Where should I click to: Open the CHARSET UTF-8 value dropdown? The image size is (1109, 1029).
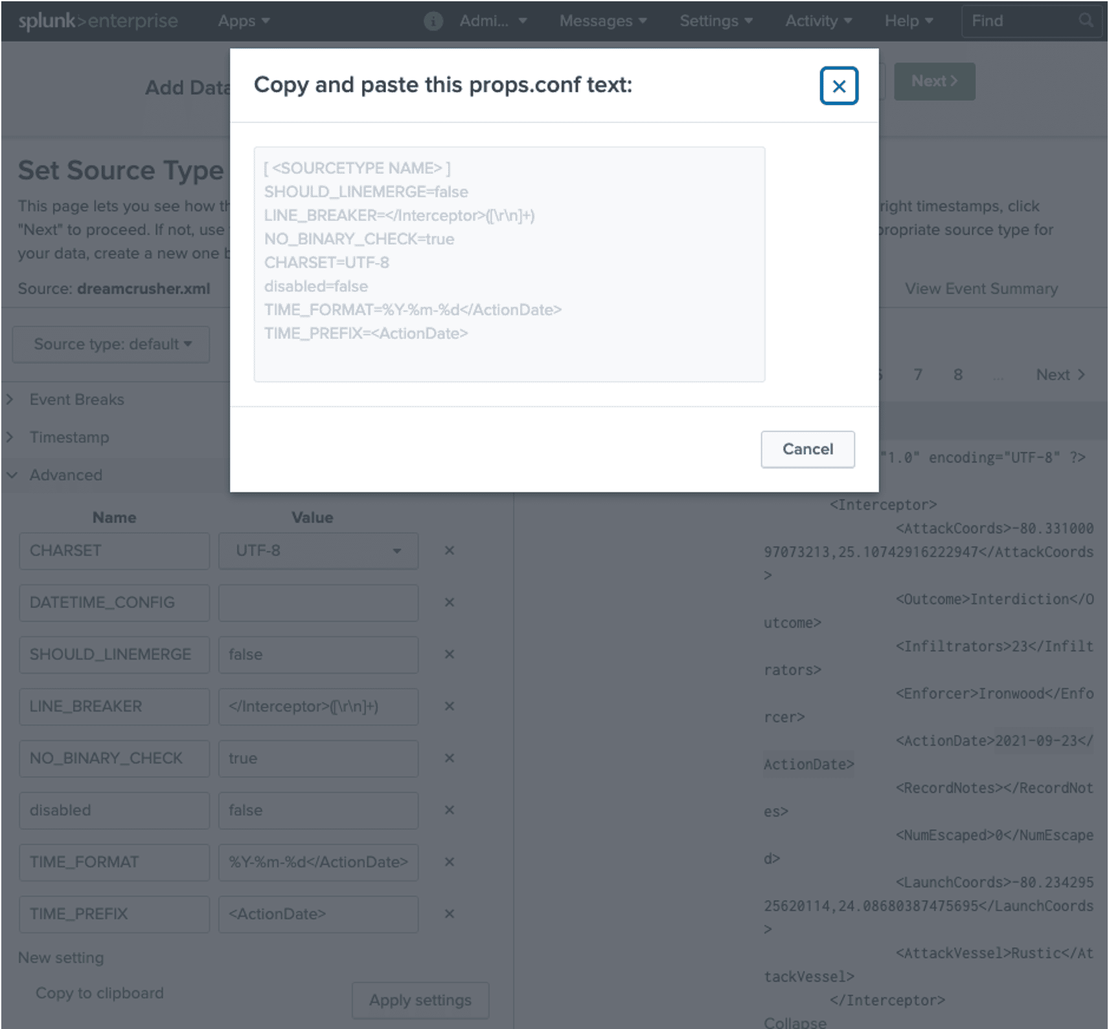[x=318, y=551]
